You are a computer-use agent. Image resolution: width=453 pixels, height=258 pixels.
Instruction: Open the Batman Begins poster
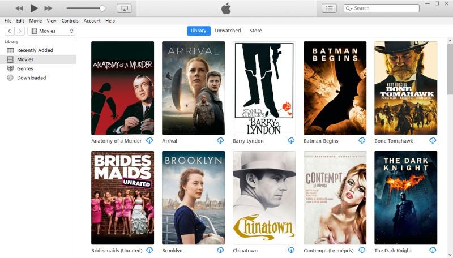coord(335,88)
